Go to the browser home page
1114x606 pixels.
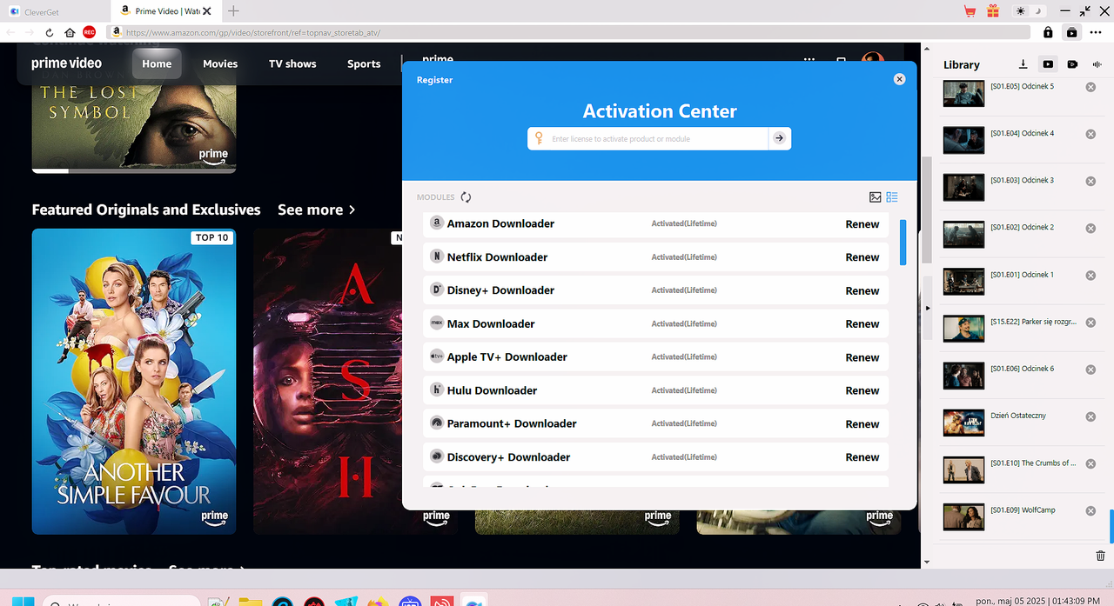point(70,32)
